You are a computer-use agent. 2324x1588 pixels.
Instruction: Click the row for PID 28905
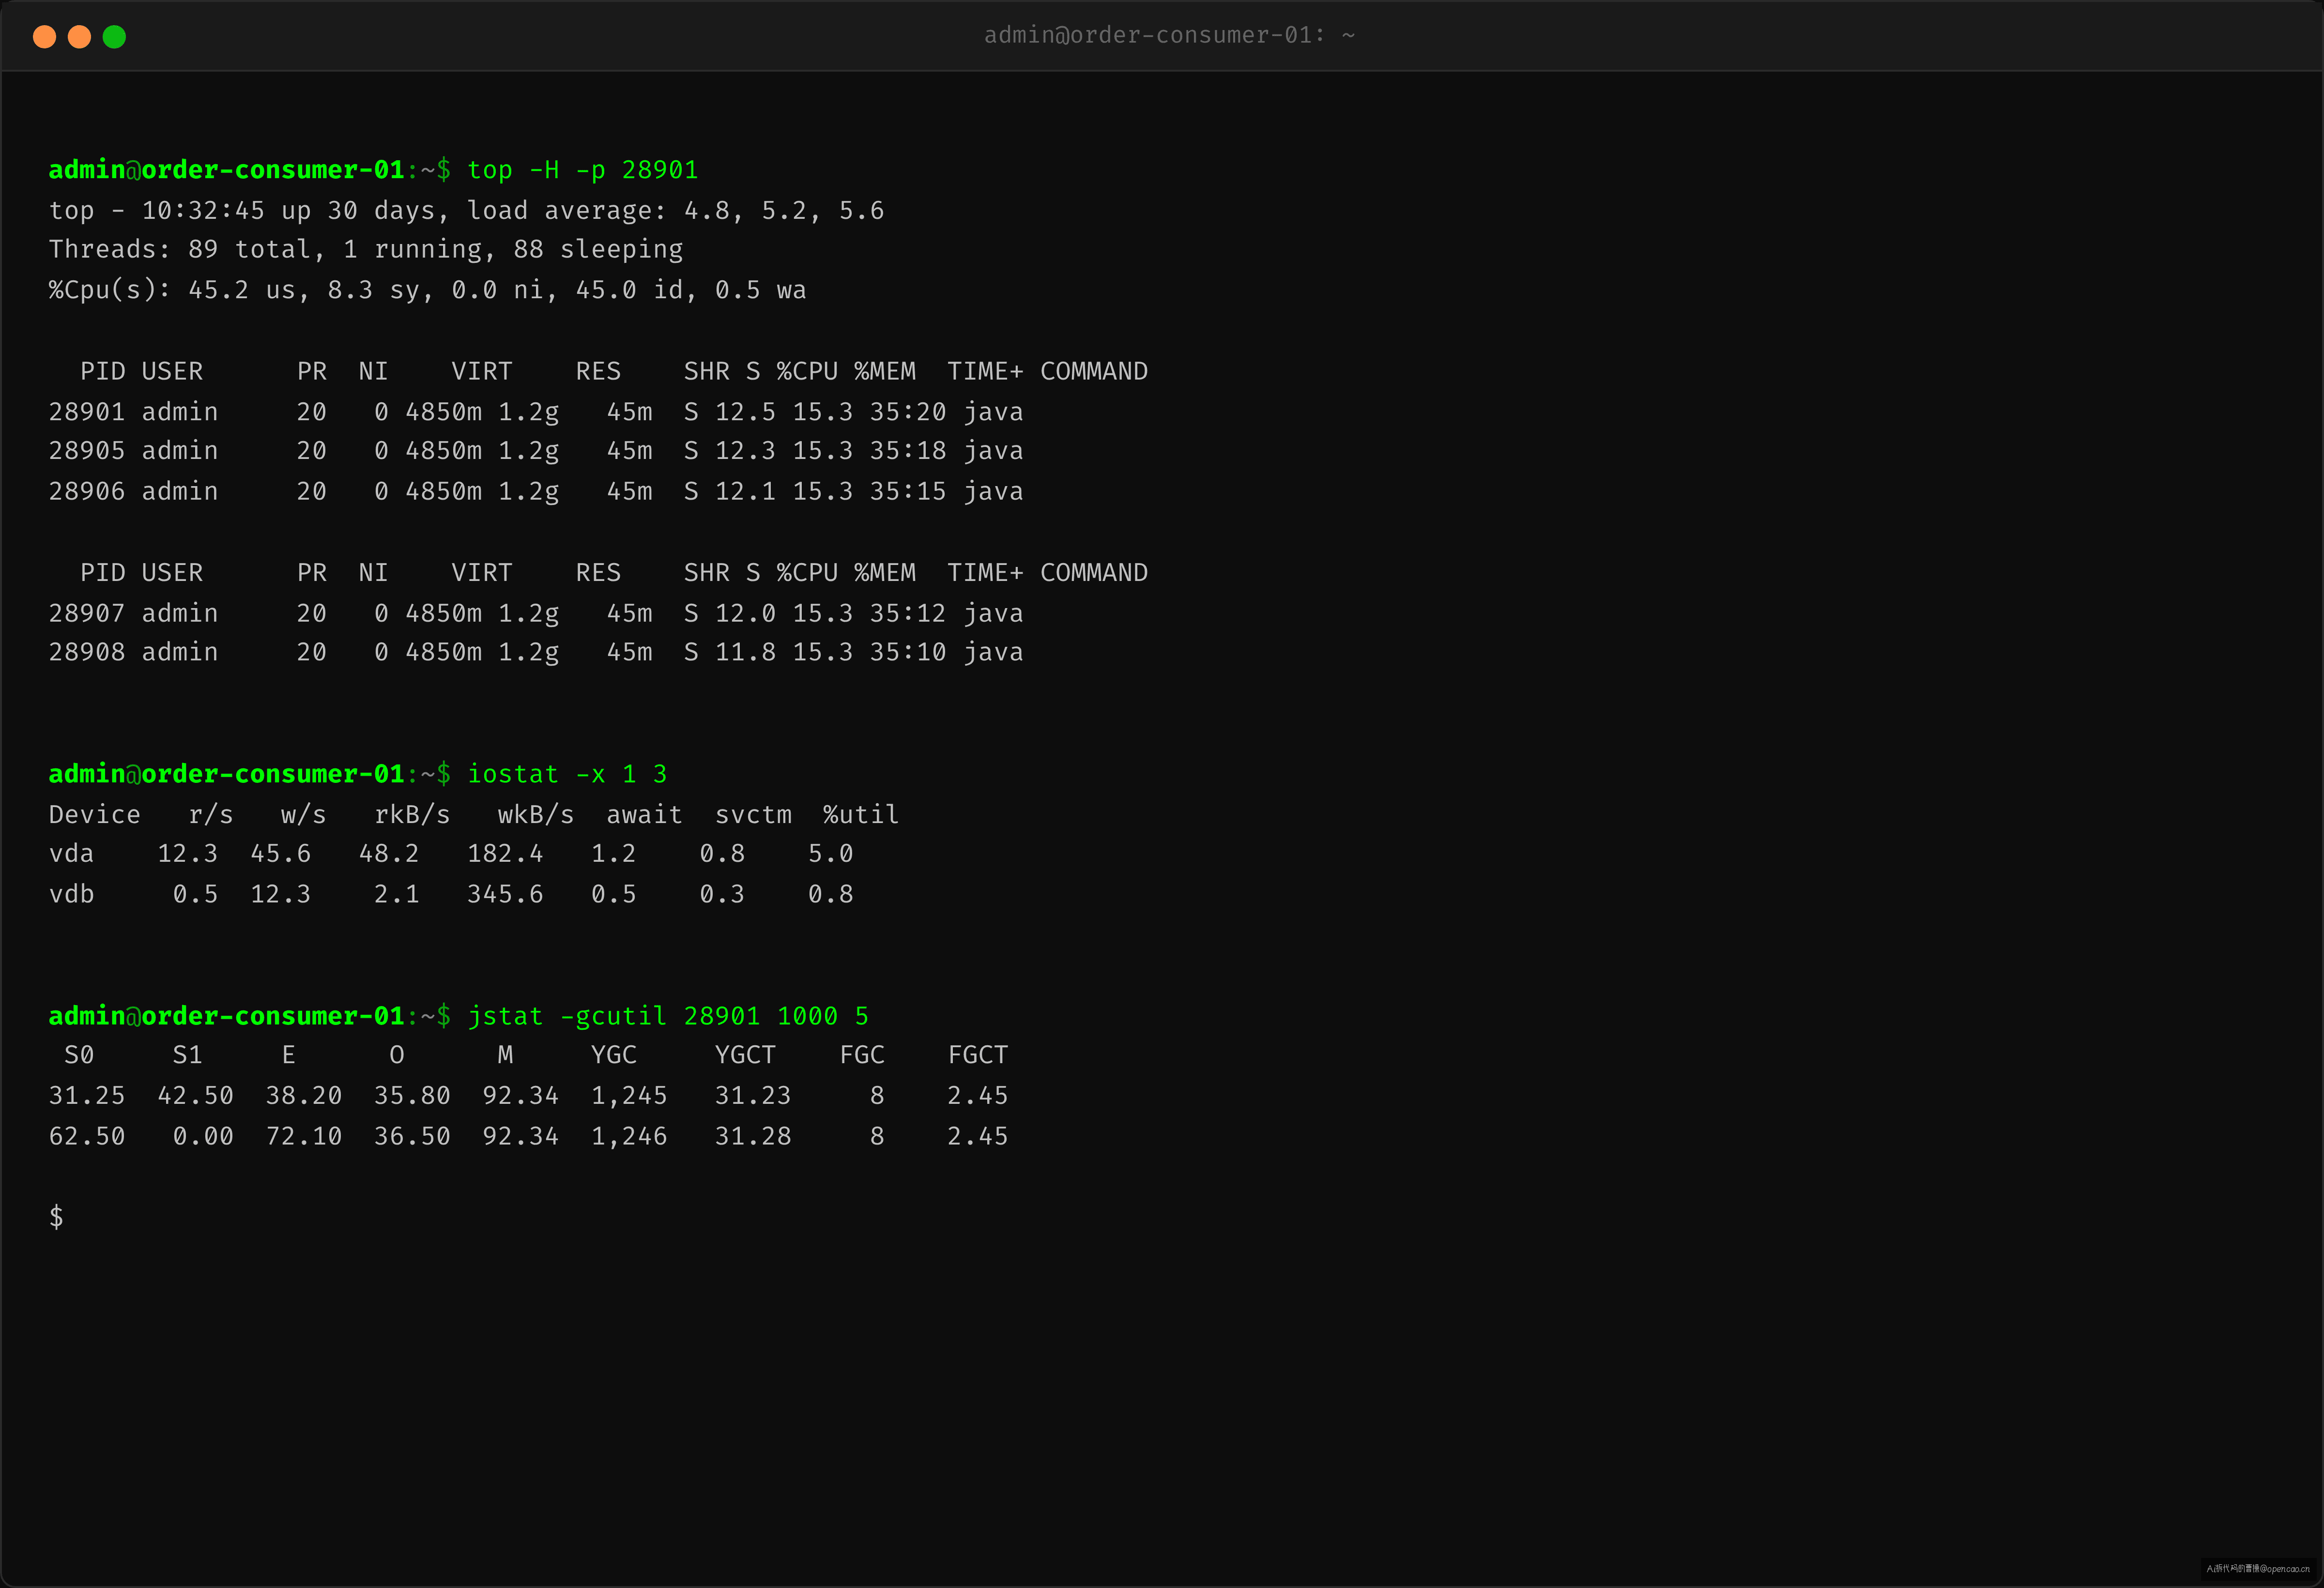tap(536, 451)
